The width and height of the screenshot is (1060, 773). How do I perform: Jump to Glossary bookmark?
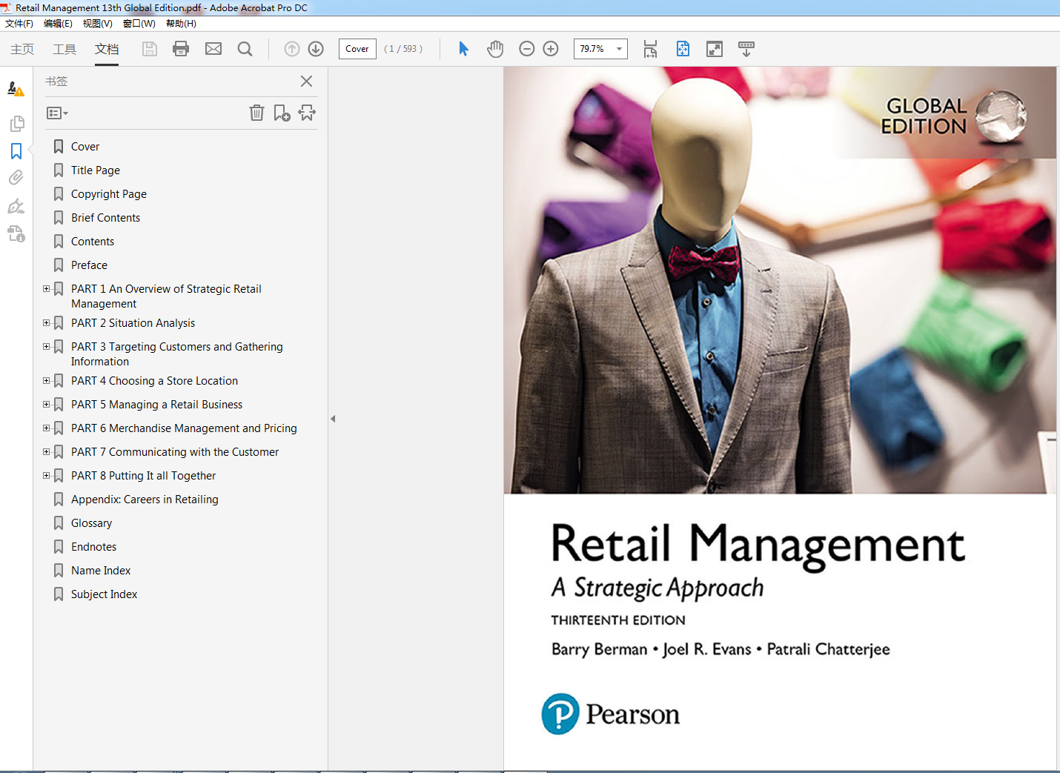[x=91, y=523]
